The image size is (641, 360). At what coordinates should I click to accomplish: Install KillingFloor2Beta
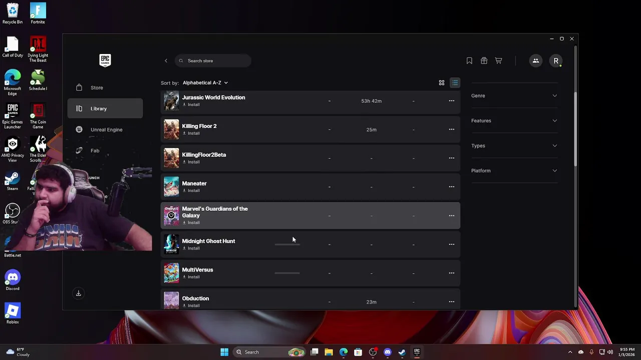click(191, 161)
